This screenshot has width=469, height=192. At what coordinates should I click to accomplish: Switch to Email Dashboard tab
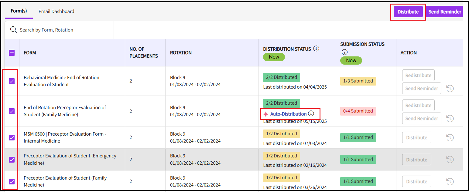click(x=56, y=11)
